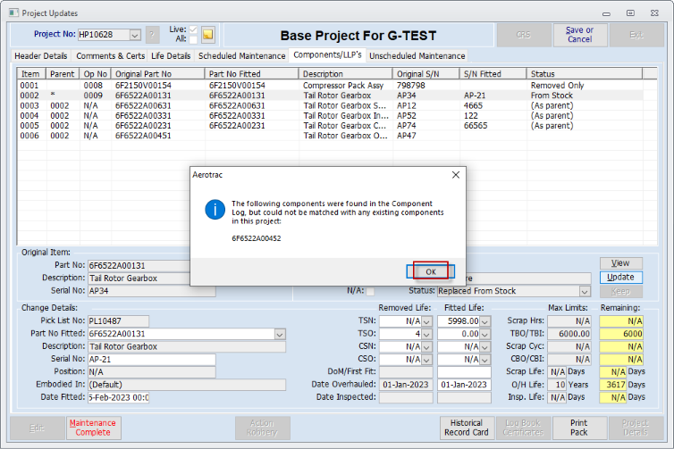Open the CSN Removed Life dropdown arrow
This screenshot has height=449, width=674.
tap(427, 347)
